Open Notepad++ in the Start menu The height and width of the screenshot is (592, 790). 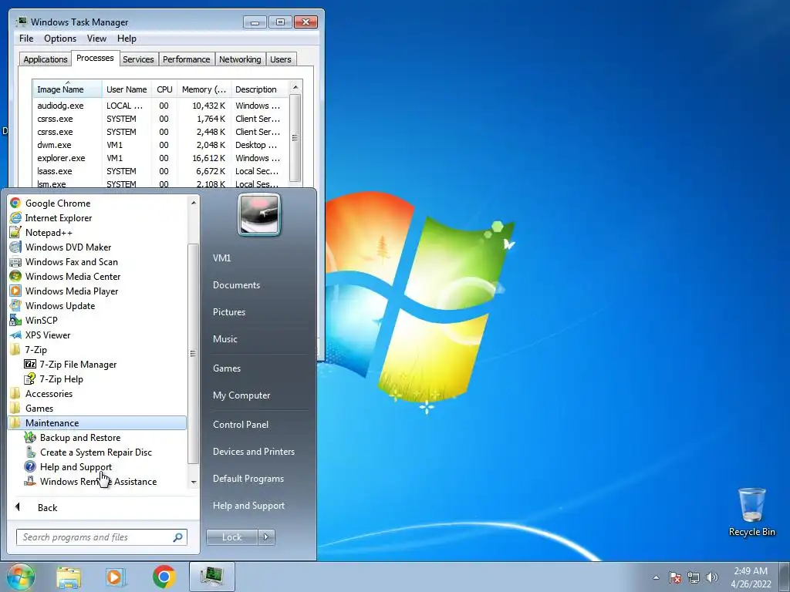(49, 233)
